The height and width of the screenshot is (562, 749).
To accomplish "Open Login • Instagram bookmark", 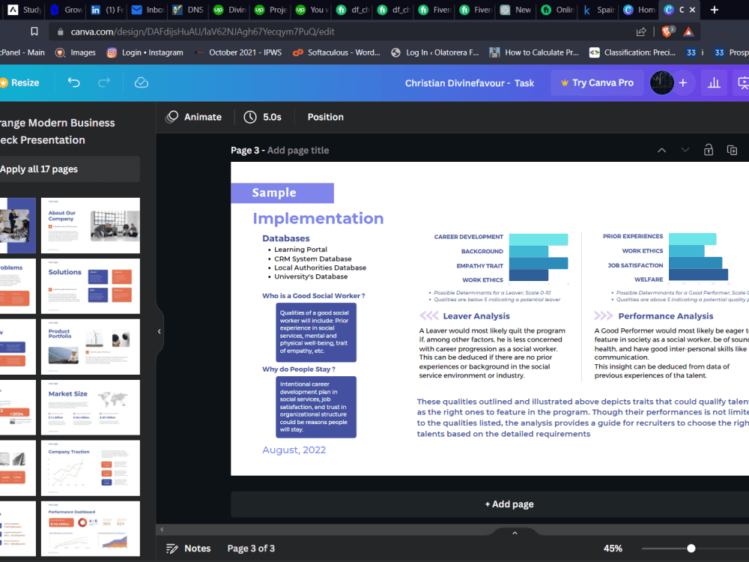I will 145,52.
